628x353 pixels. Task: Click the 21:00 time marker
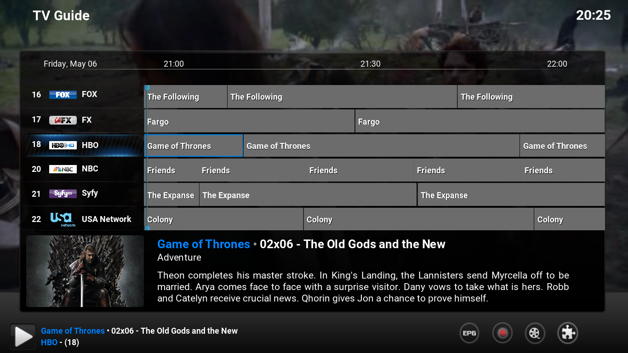(x=174, y=64)
